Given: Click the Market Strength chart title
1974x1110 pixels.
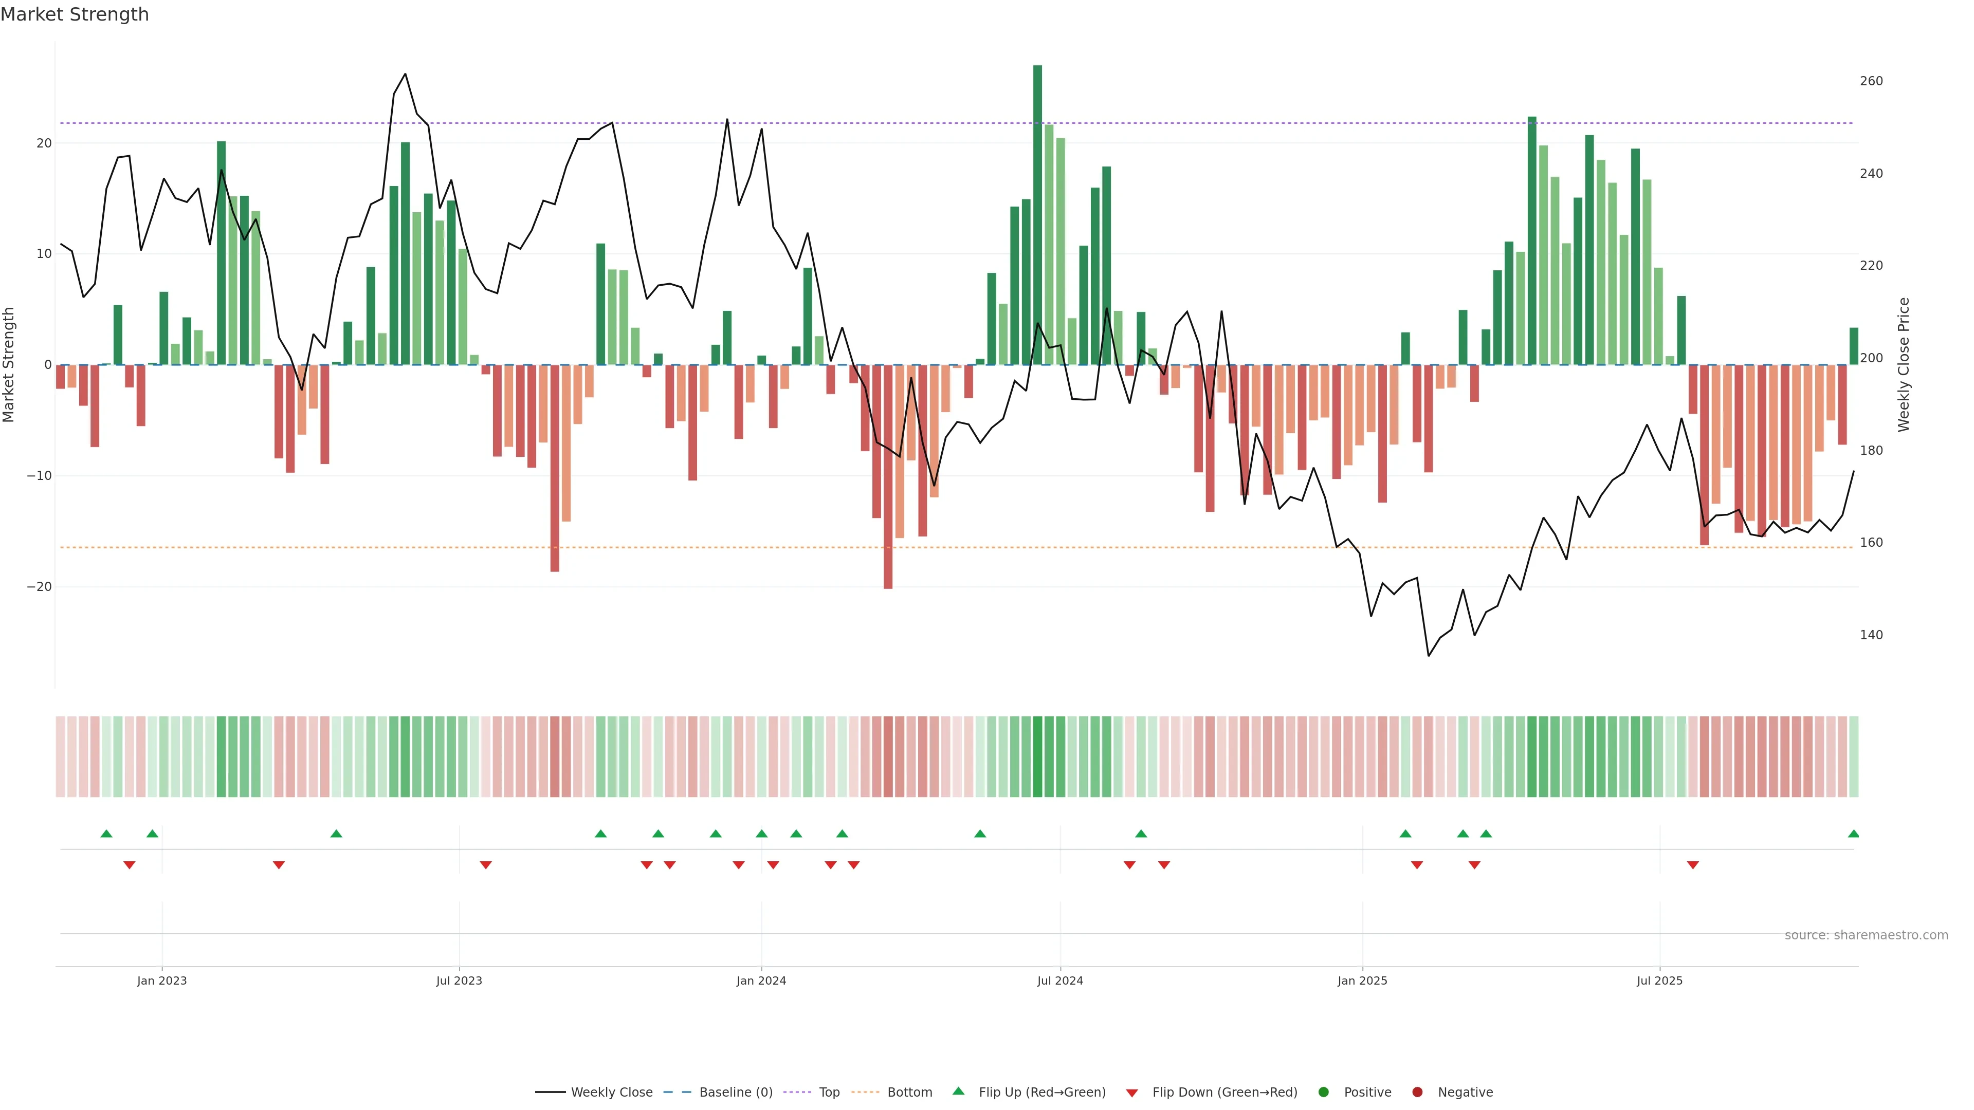Looking at the screenshot, I should tap(75, 14).
